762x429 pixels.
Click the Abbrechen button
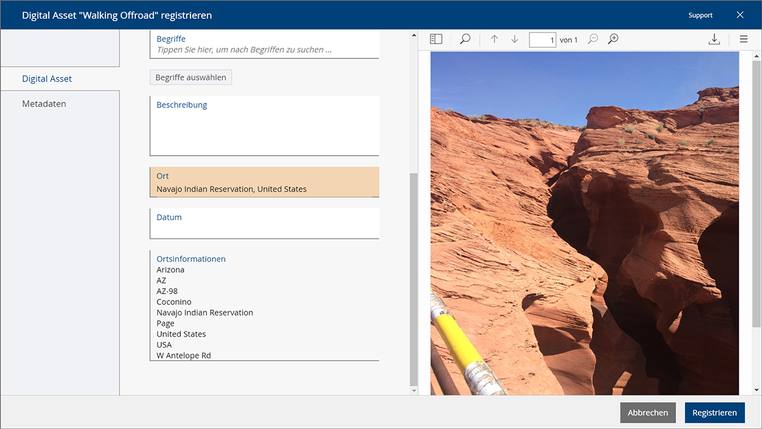coord(648,412)
